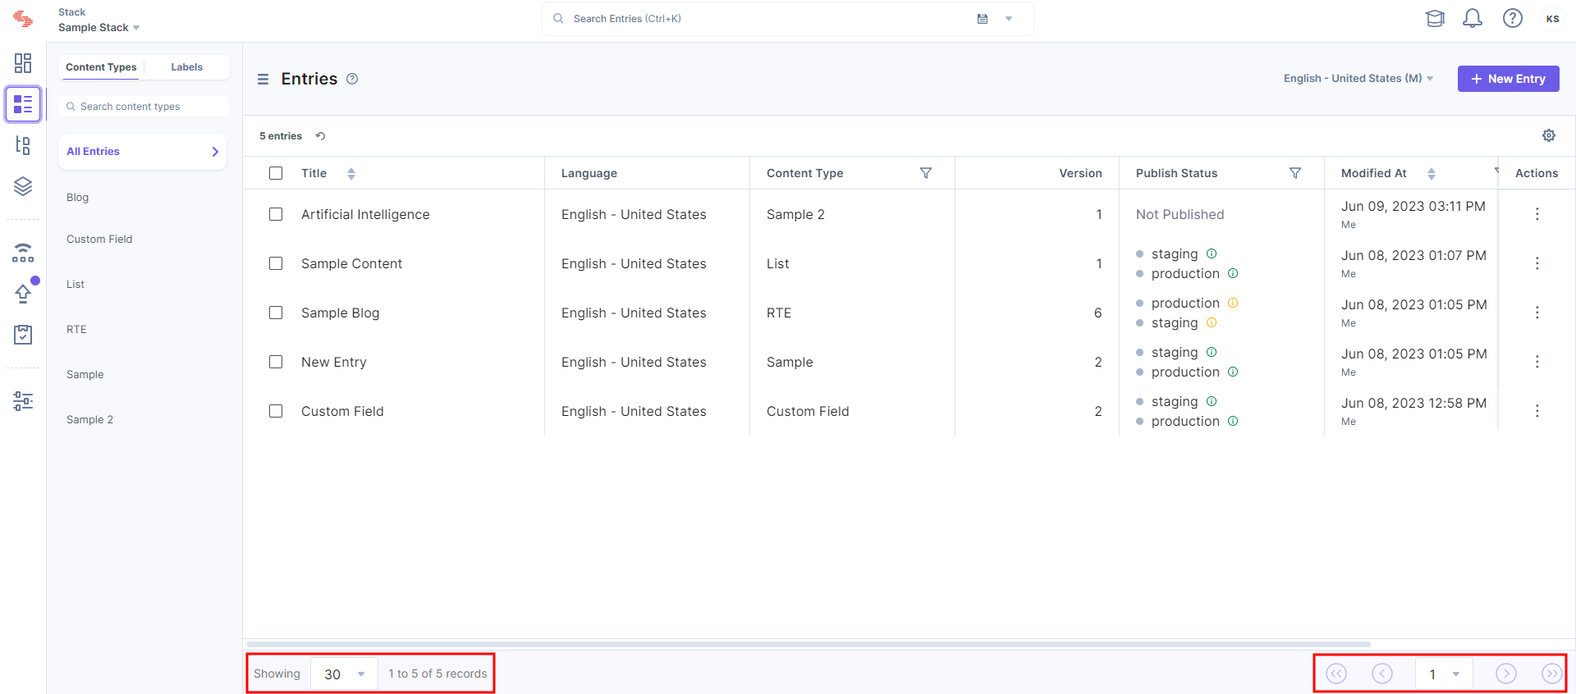This screenshot has height=694, width=1576.
Task: Click the New Entry button
Action: click(1508, 79)
